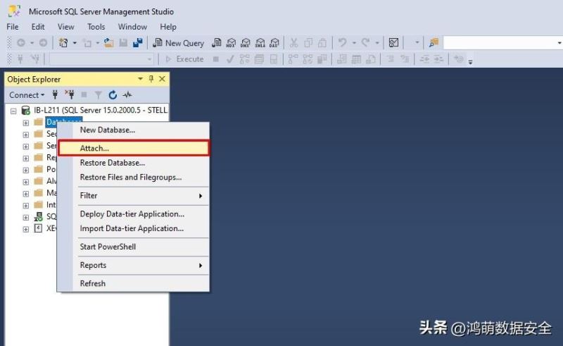Click the Navigate Backward arrow icon

pyautogui.click(x=21, y=43)
